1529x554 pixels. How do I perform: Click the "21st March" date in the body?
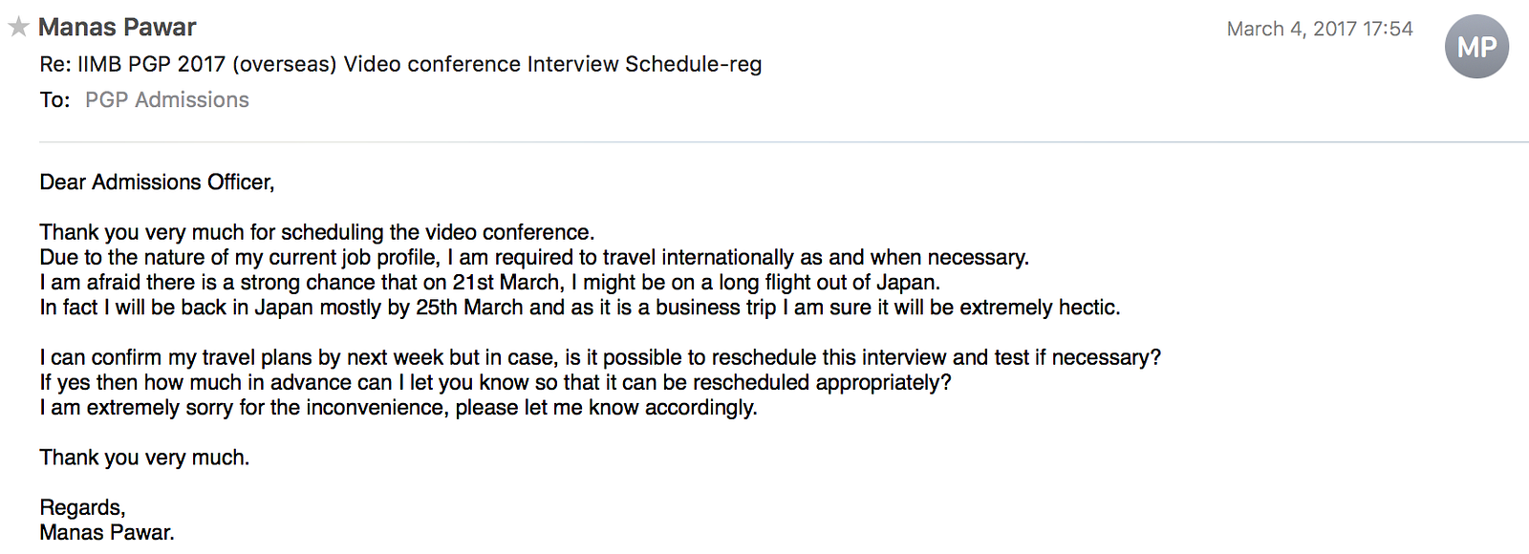coord(507,282)
